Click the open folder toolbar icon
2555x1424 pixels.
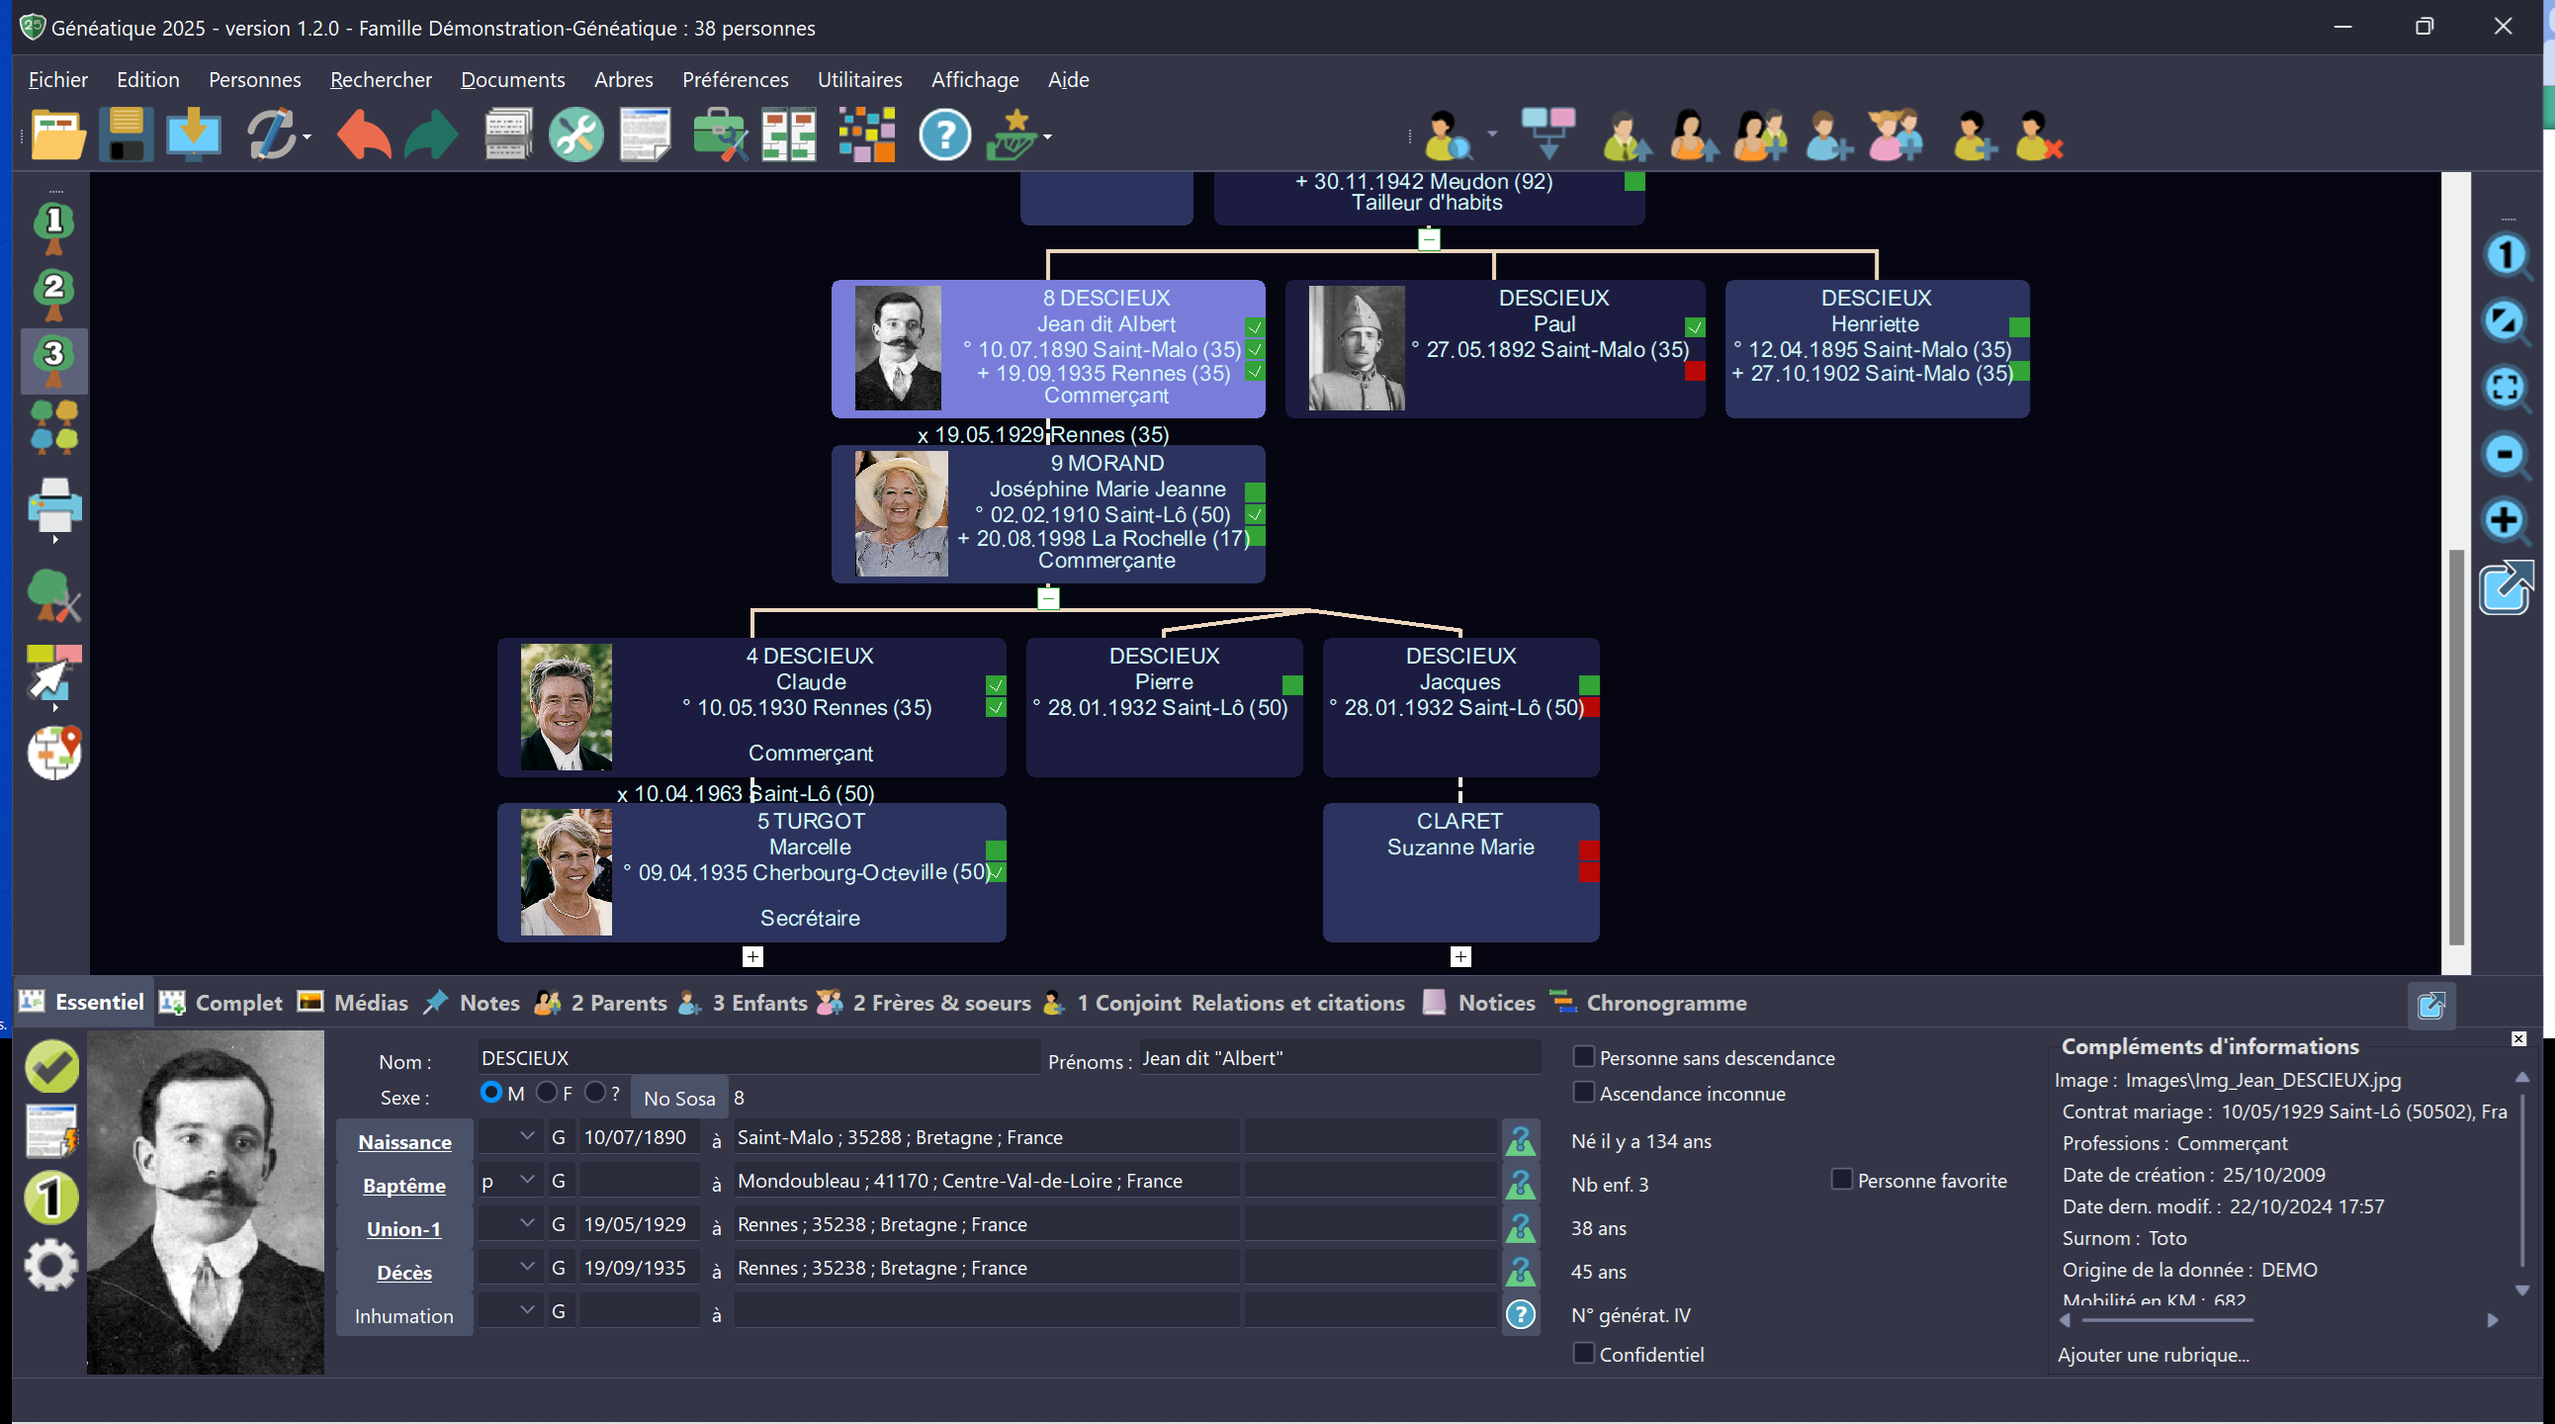click(x=57, y=133)
